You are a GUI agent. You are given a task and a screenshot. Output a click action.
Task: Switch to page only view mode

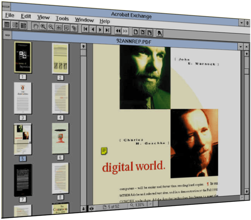(x=7, y=24)
